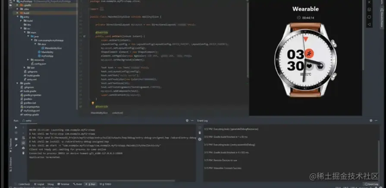The width and height of the screenshot is (386, 188).
Task: Click the running activity icon on watch face
Action: (309, 53)
